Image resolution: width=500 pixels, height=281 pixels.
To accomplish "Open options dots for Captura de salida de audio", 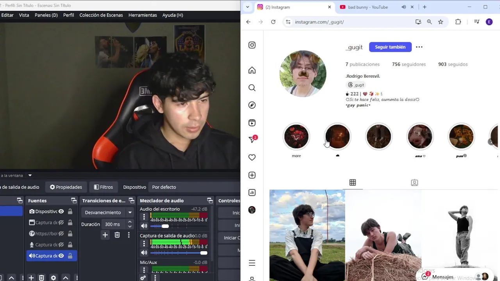I will pos(144,244).
